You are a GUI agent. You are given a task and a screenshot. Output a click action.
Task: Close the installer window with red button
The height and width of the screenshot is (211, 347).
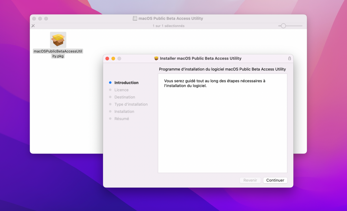[107, 59]
